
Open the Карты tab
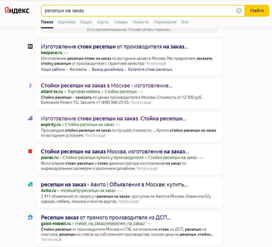point(103,22)
